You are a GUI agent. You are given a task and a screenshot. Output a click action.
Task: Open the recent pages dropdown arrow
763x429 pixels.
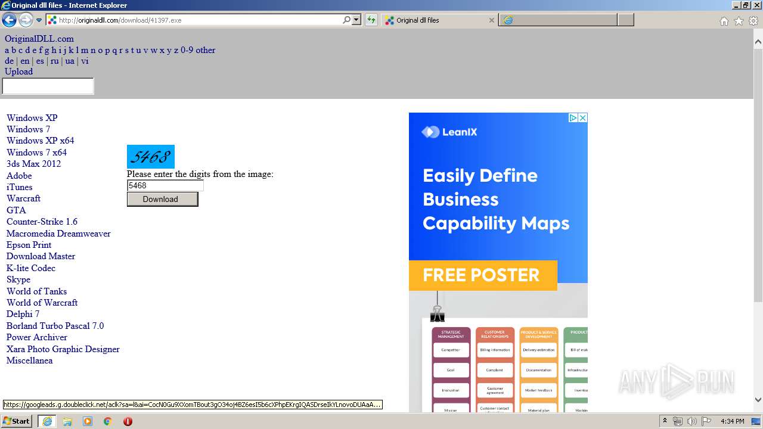39,20
